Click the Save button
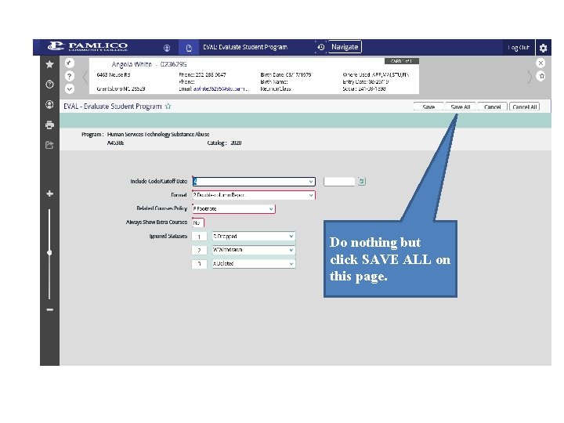This screenshot has height=423, width=564. [x=428, y=107]
